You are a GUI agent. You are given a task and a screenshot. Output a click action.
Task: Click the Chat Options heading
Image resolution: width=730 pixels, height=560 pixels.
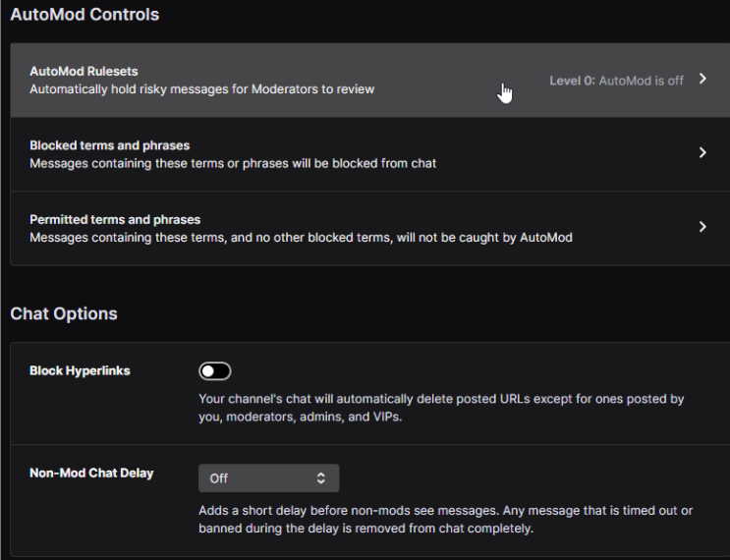pos(64,313)
